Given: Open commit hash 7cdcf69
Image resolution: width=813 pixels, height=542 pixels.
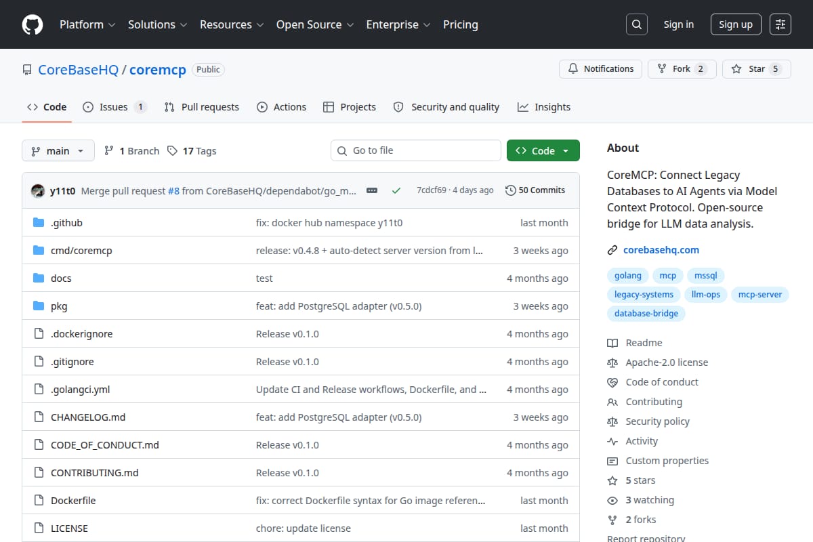Looking at the screenshot, I should coord(432,190).
